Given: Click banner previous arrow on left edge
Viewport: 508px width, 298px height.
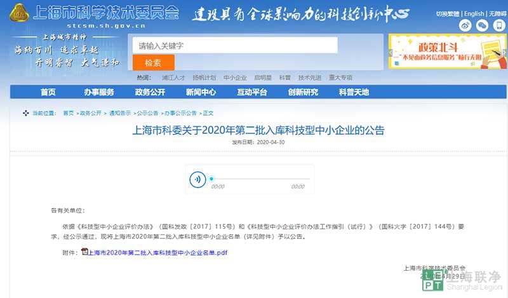Looking at the screenshot, I should [x=391, y=52].
